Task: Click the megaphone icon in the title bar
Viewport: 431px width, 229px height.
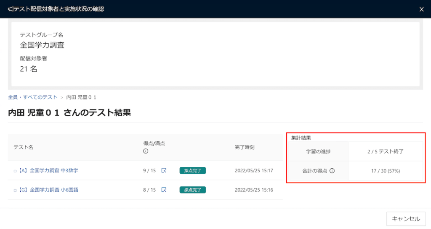Action: pos(11,9)
